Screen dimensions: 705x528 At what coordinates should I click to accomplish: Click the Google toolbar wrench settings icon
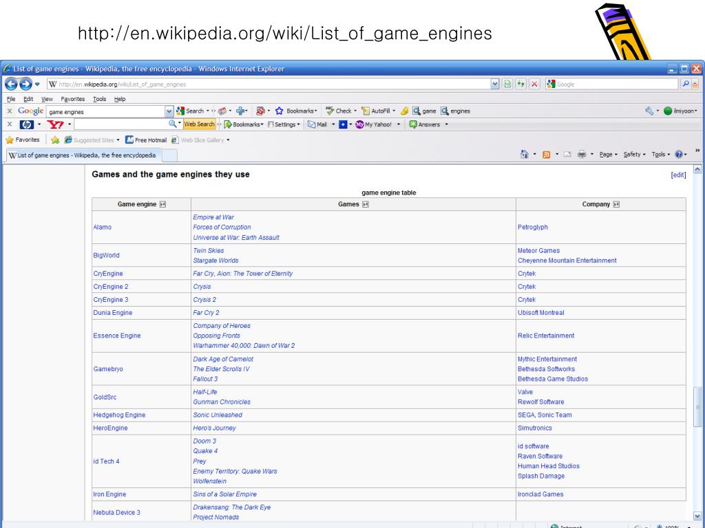(649, 111)
